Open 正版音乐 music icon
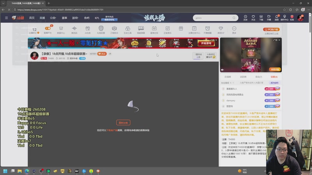312x175 pixels. 168,30
